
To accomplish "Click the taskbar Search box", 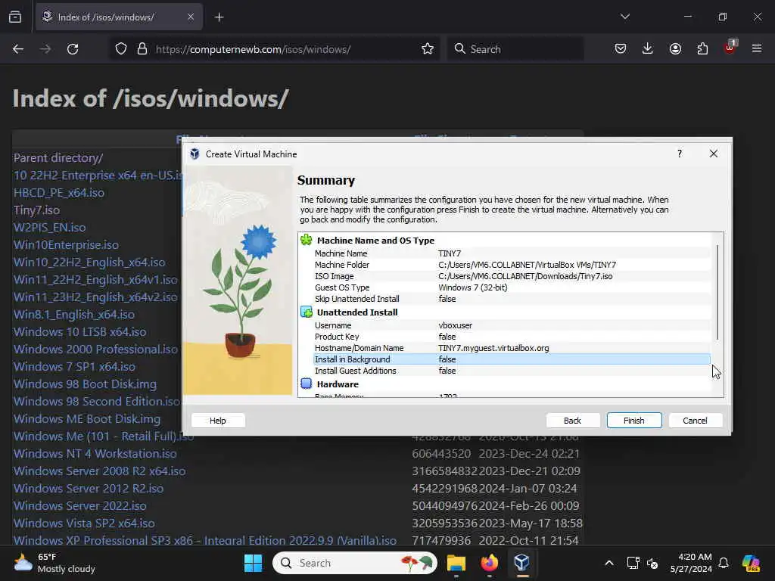I will pos(355,563).
